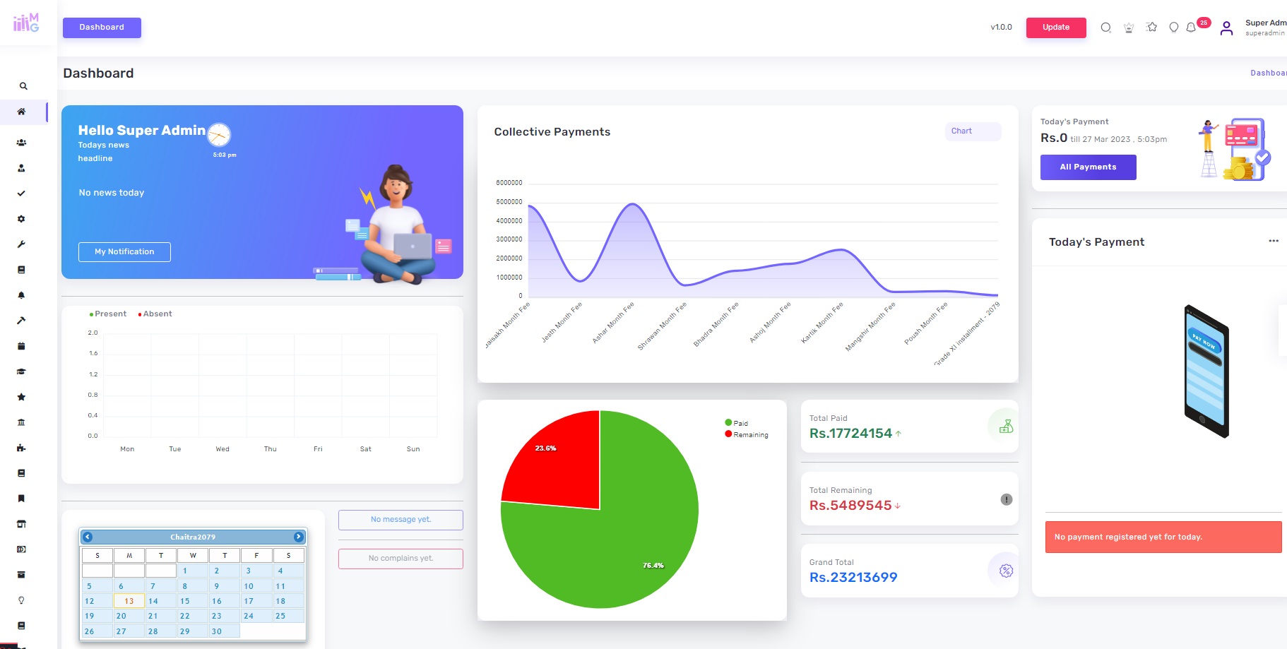
Task: Click the graduation cap sidebar icon
Action: click(x=21, y=371)
